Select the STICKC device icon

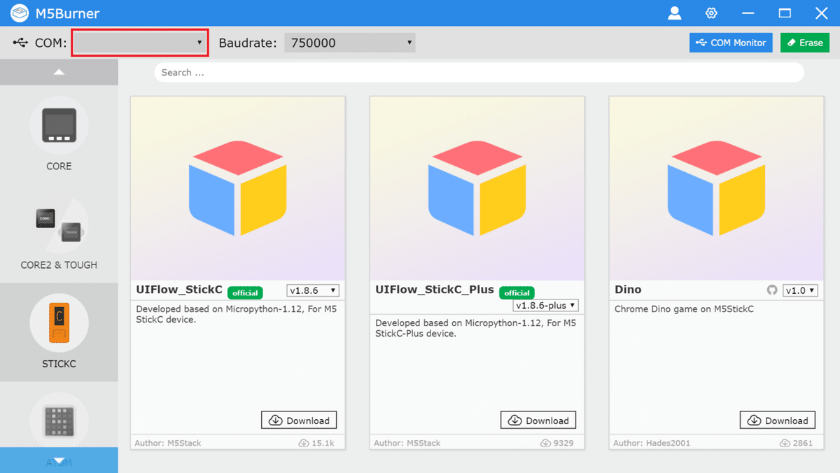tap(59, 323)
